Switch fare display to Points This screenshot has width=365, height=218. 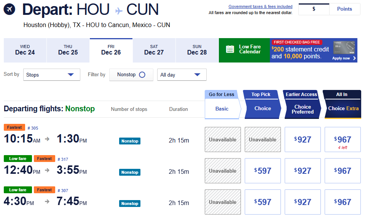345,9
